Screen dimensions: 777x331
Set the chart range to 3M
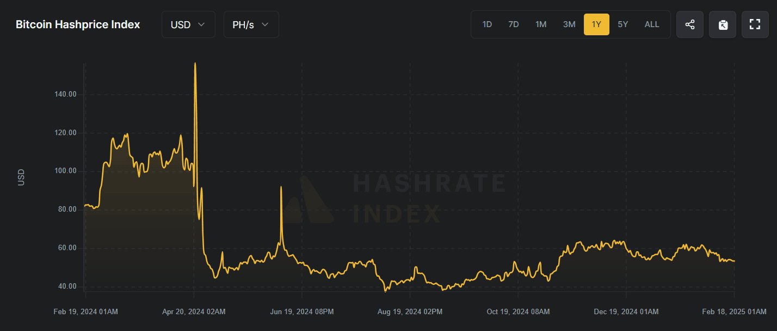pyautogui.click(x=569, y=24)
